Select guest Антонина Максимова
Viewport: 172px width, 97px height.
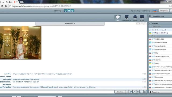(x=163, y=74)
